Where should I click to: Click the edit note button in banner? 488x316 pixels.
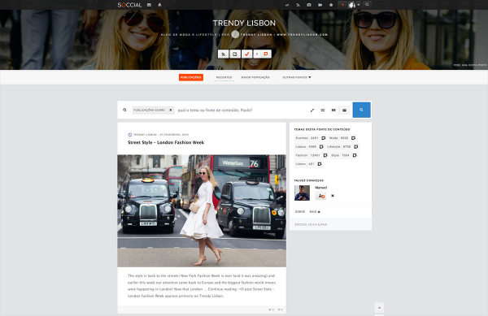click(x=235, y=54)
